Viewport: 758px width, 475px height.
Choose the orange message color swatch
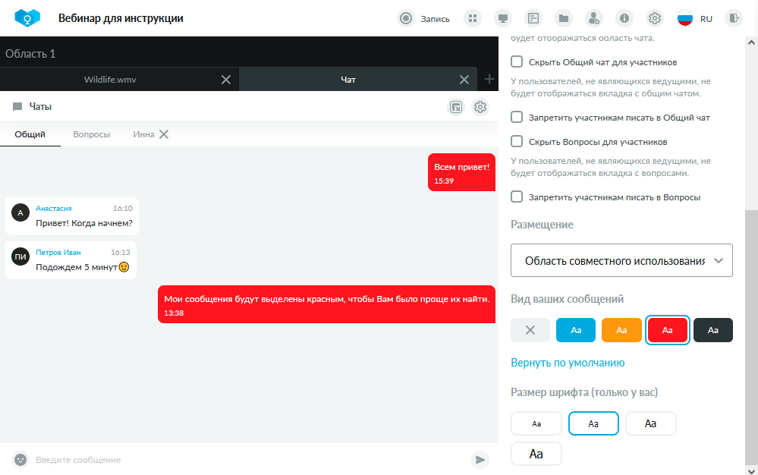click(621, 330)
